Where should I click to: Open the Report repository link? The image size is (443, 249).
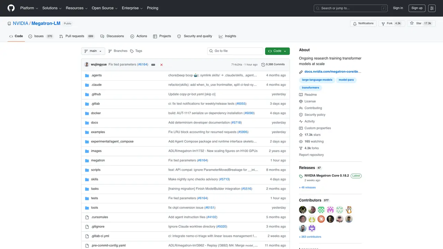pos(311,155)
